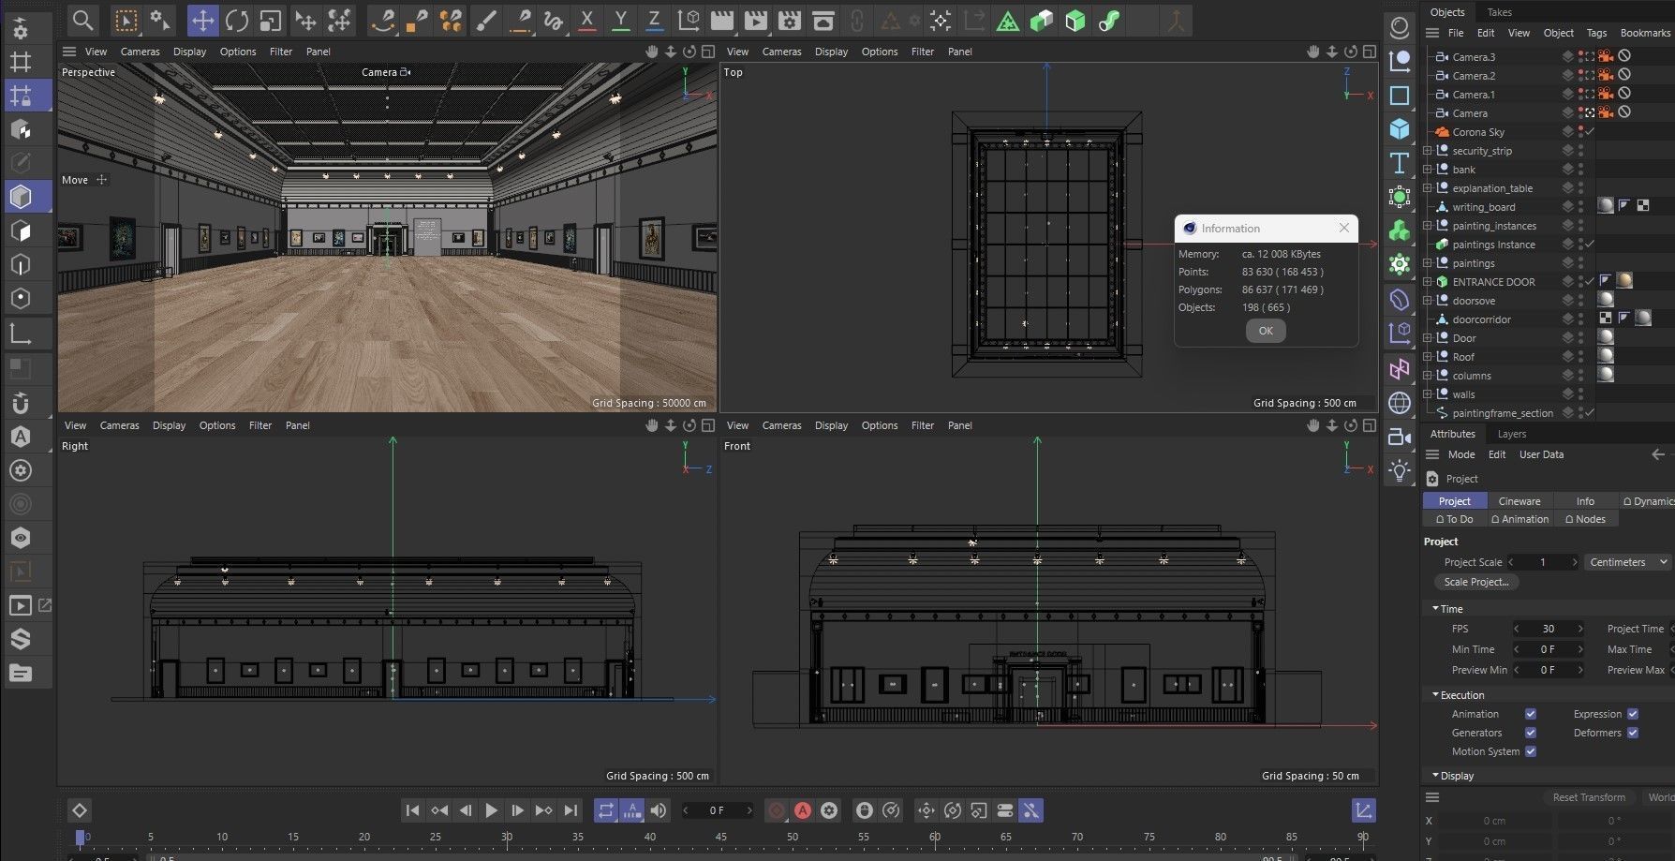Click the Text spline tool icon
Viewport: 1675px width, 861px height.
coord(1400,162)
